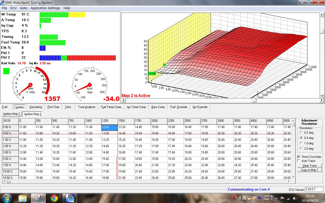325x203 pixels.
Task: Click the green dot on 3D map
Action: pyautogui.click(x=164, y=65)
